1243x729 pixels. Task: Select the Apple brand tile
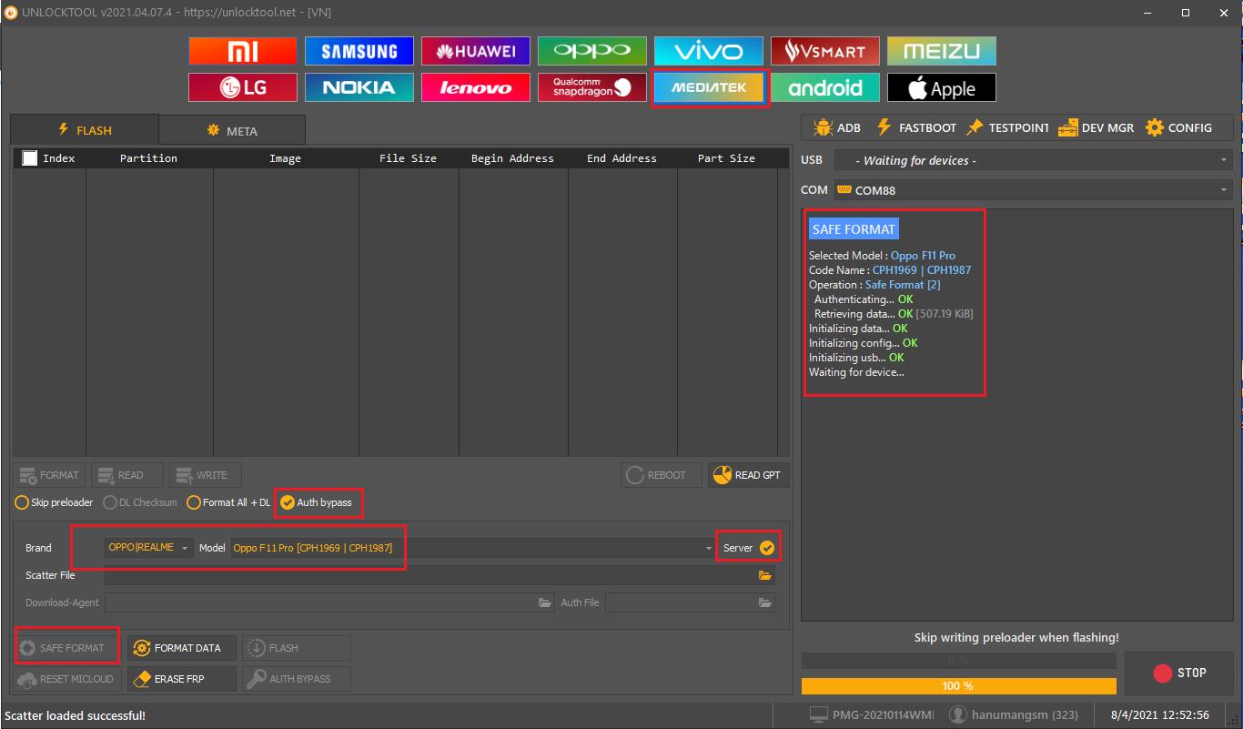click(942, 87)
